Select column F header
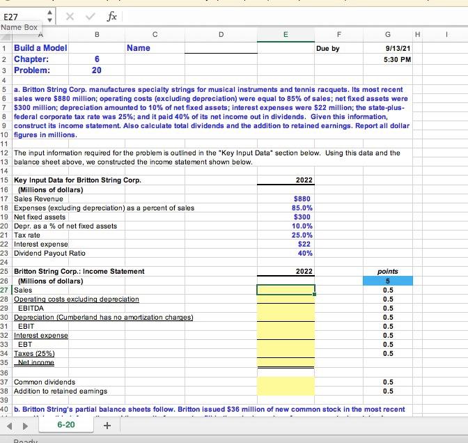Image resolution: width=468 pixels, height=443 pixels. pyautogui.click(x=338, y=35)
